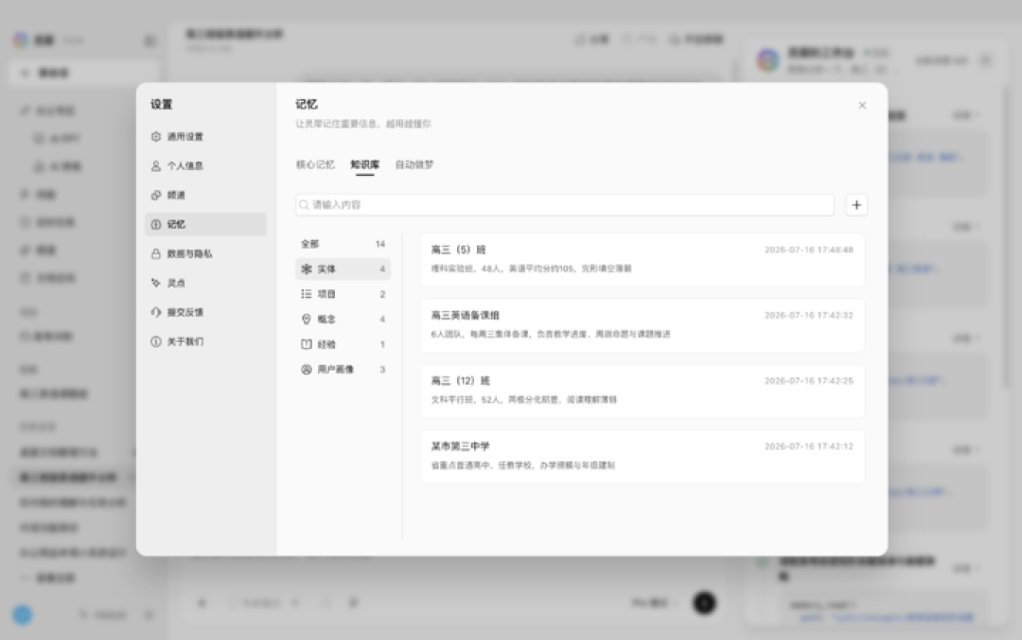The height and width of the screenshot is (640, 1022).
Task: Filter knowledge by 经验 category
Action: point(343,344)
